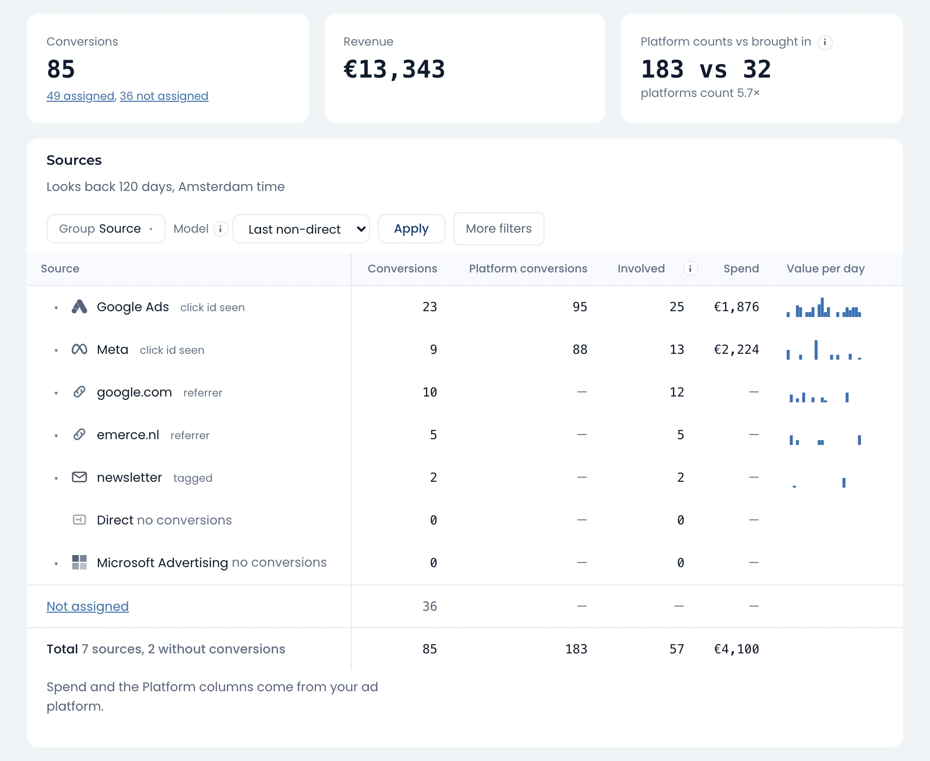This screenshot has height=761, width=930.
Task: Click the Conversions column header
Action: point(402,269)
